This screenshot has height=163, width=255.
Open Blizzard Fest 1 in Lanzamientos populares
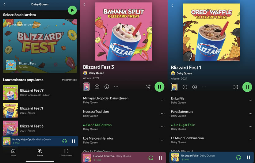tap(40, 110)
